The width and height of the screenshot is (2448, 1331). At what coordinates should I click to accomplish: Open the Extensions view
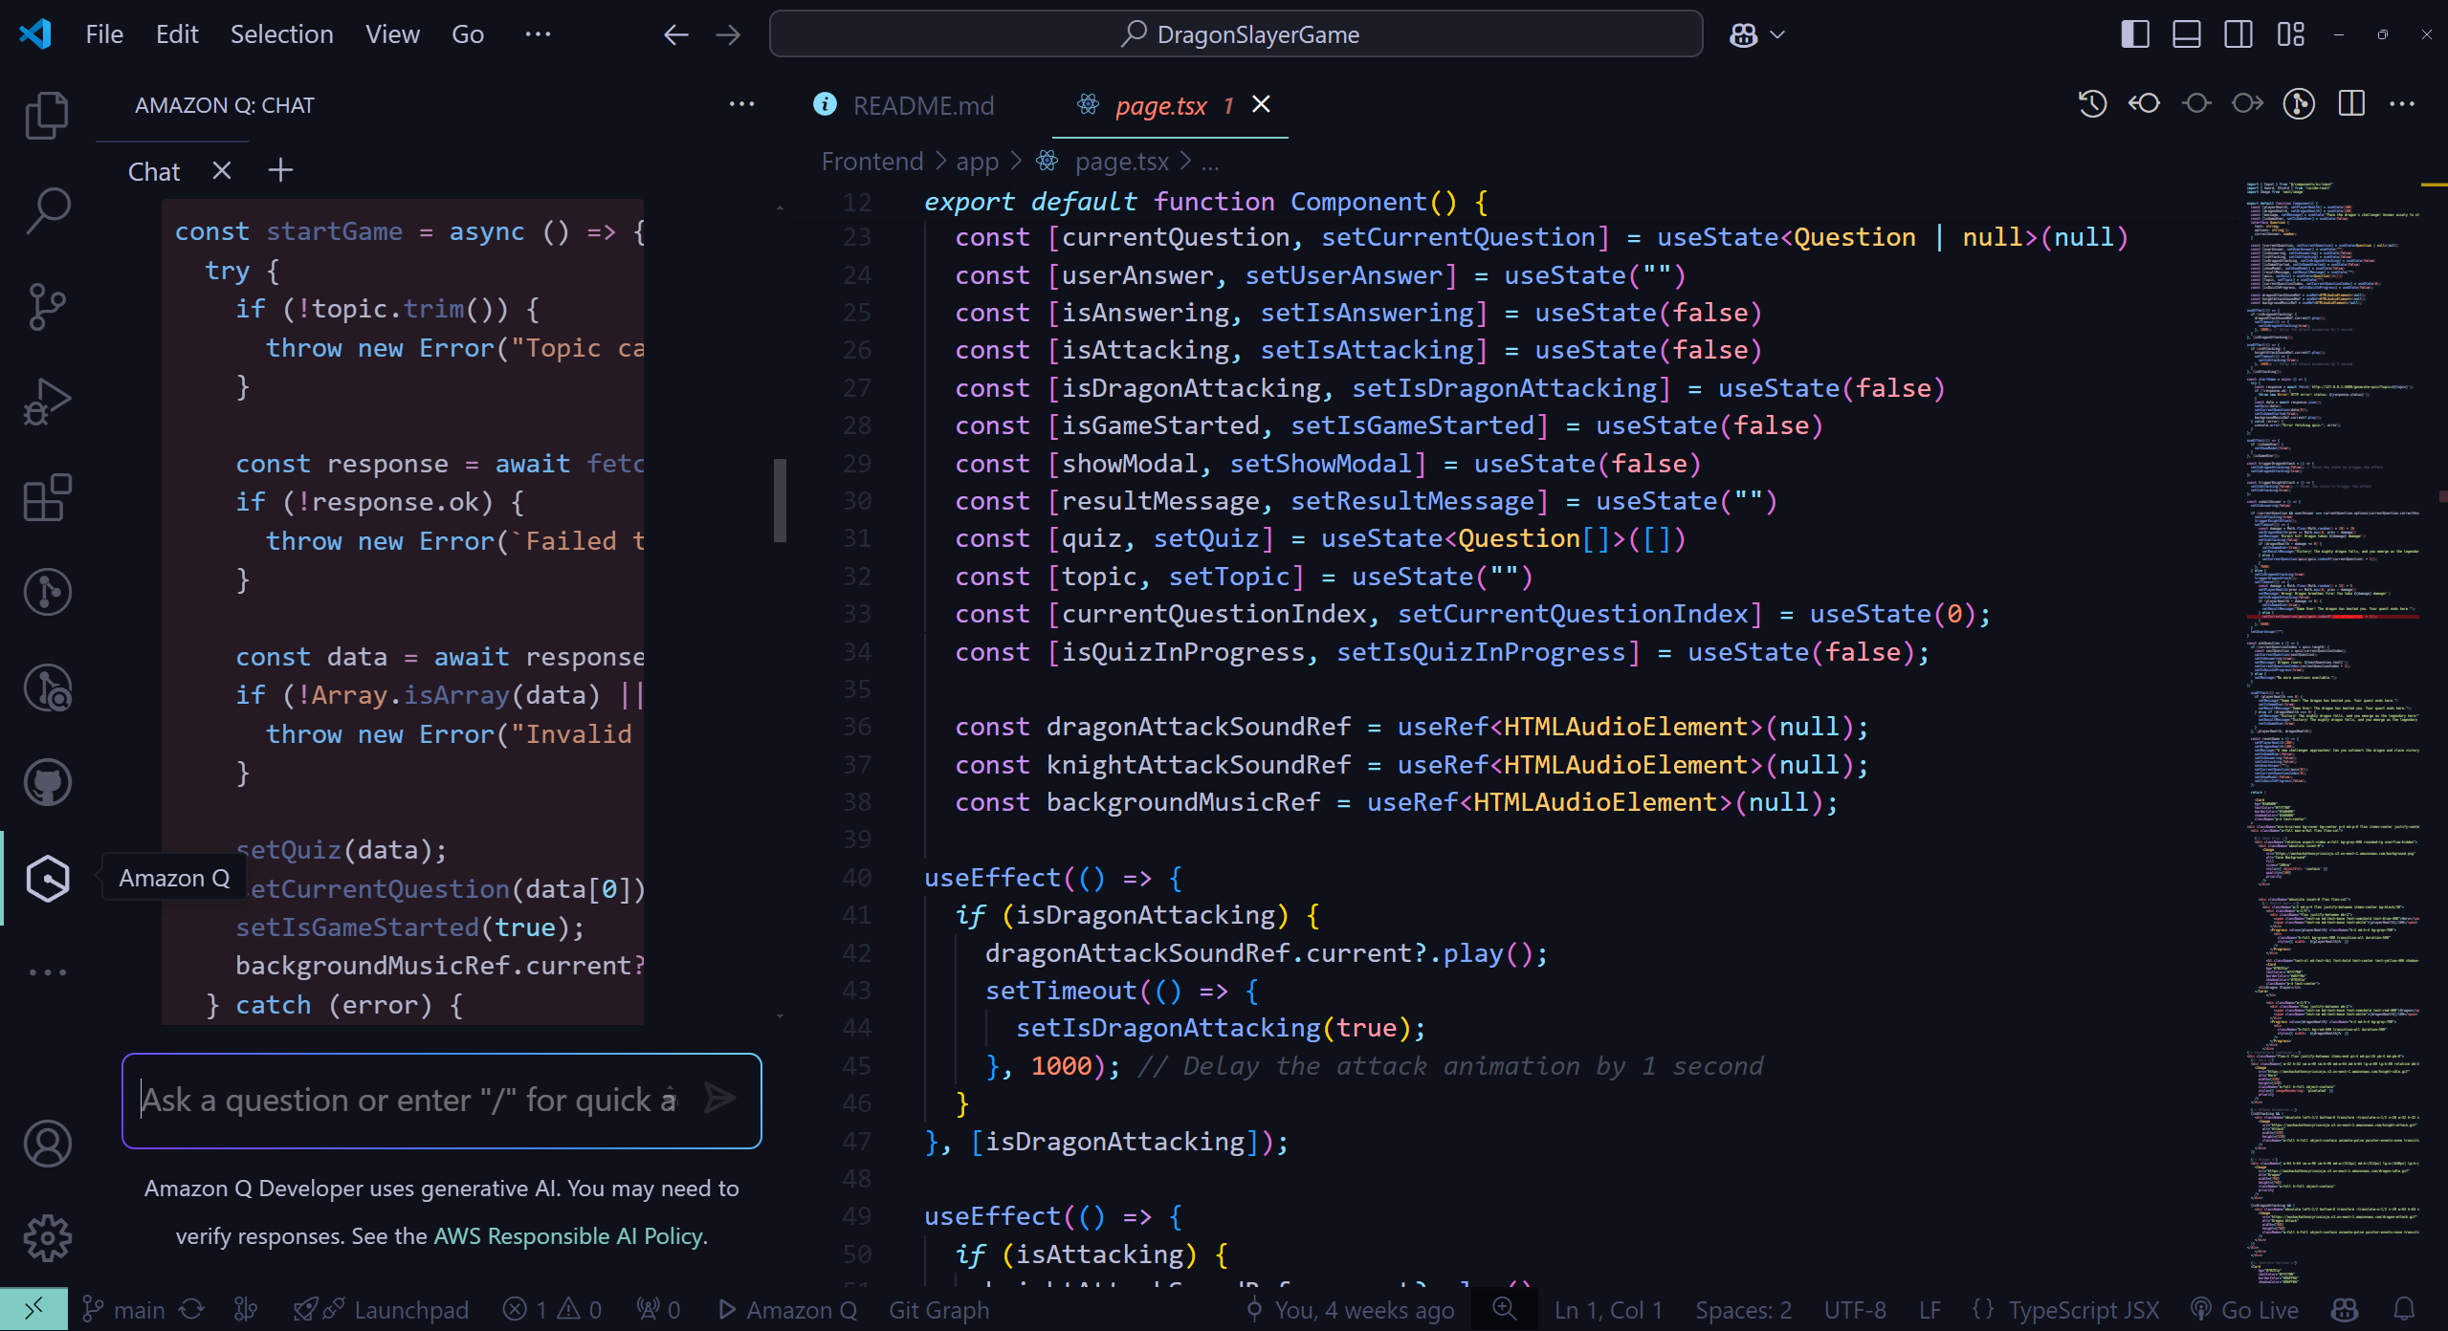click(x=47, y=497)
